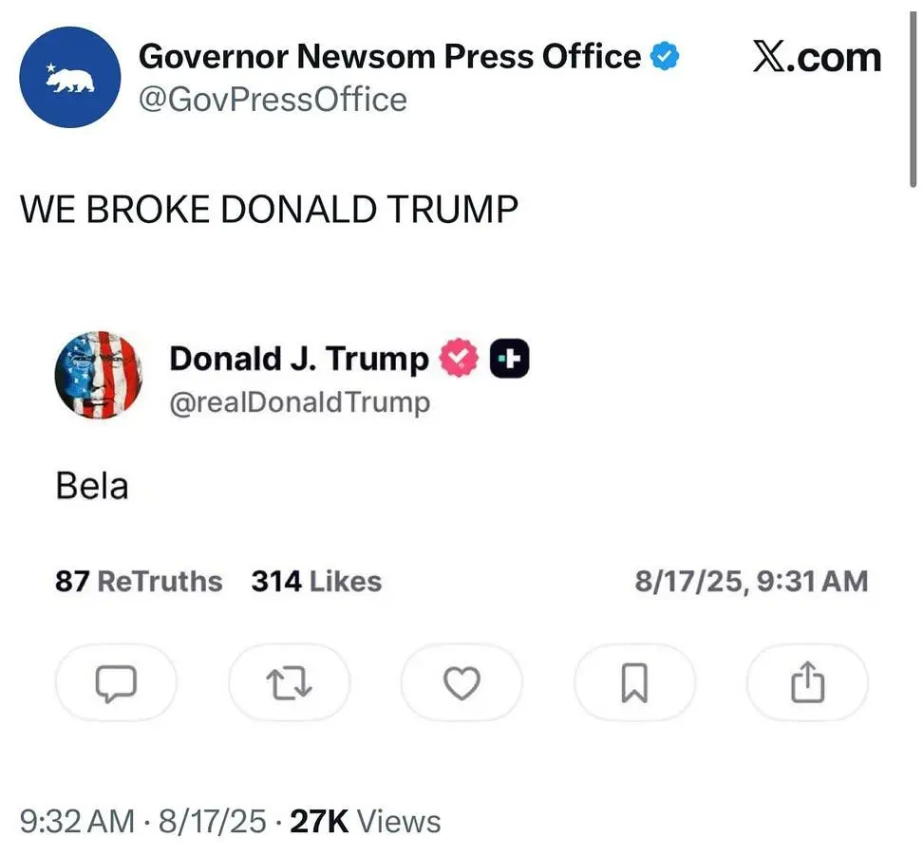The image size is (923, 856).
Task: Click the reply speech bubble icon
Action: [x=116, y=683]
